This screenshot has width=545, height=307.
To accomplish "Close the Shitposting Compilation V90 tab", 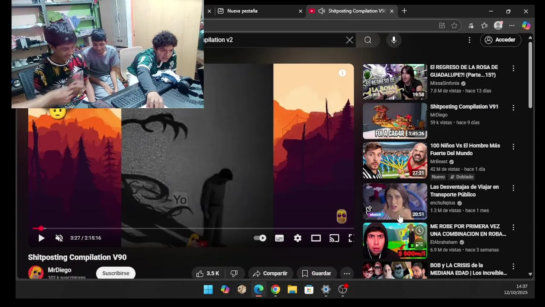I will pos(392,11).
